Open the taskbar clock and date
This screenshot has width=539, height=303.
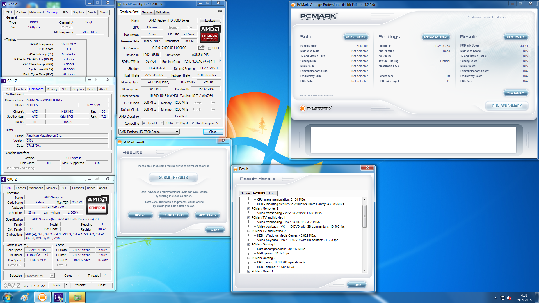point(524,298)
